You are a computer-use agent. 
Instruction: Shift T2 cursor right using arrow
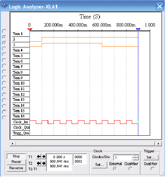coord(44,163)
